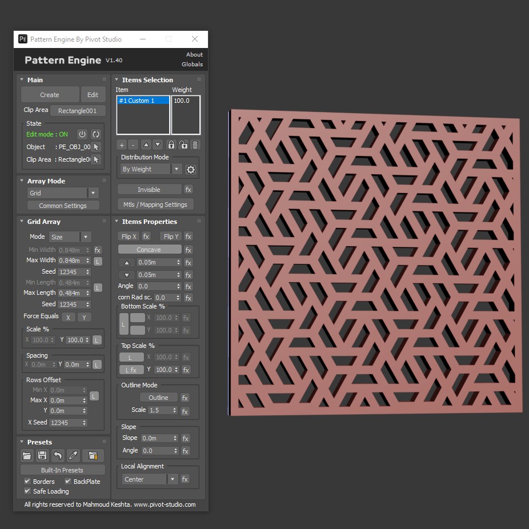This screenshot has height=529, width=529.
Task: Click fx button next to Min Width
Action: [98, 250]
